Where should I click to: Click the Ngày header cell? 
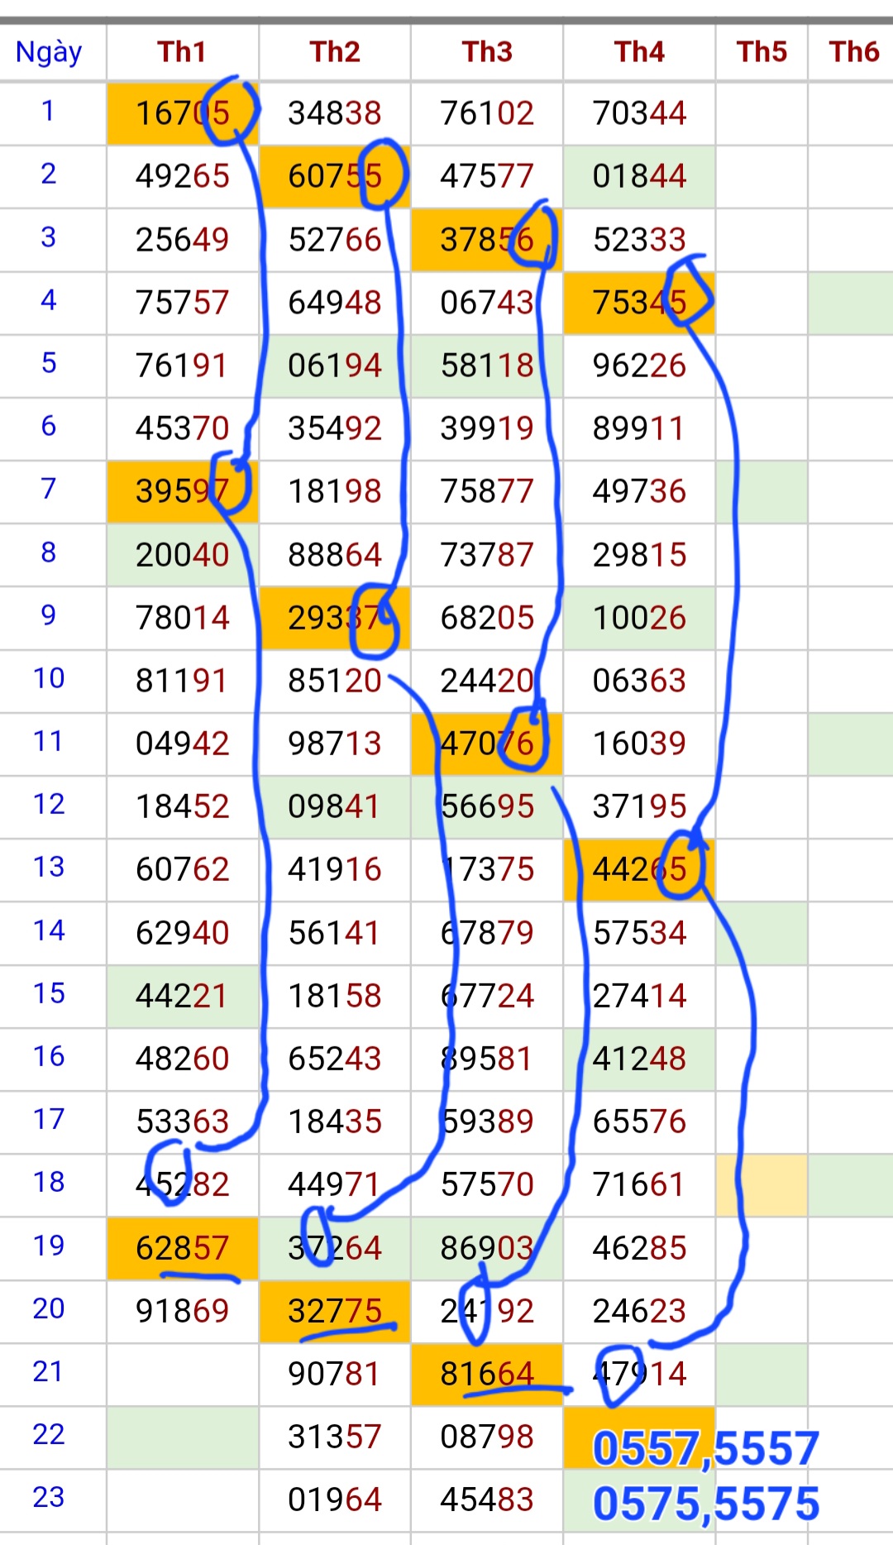pyautogui.click(x=49, y=52)
